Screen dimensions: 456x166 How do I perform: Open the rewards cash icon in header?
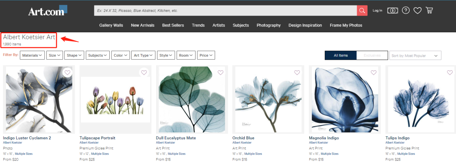click(x=392, y=10)
